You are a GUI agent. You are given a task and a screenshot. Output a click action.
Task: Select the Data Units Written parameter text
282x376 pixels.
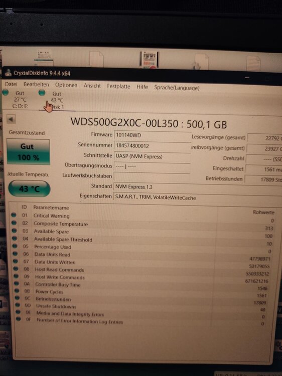coord(55,262)
